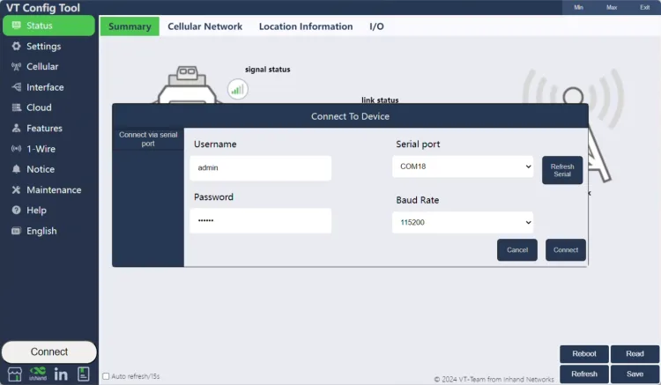661x385 pixels.
Task: Select Connect via serial port tab
Action: (x=148, y=139)
